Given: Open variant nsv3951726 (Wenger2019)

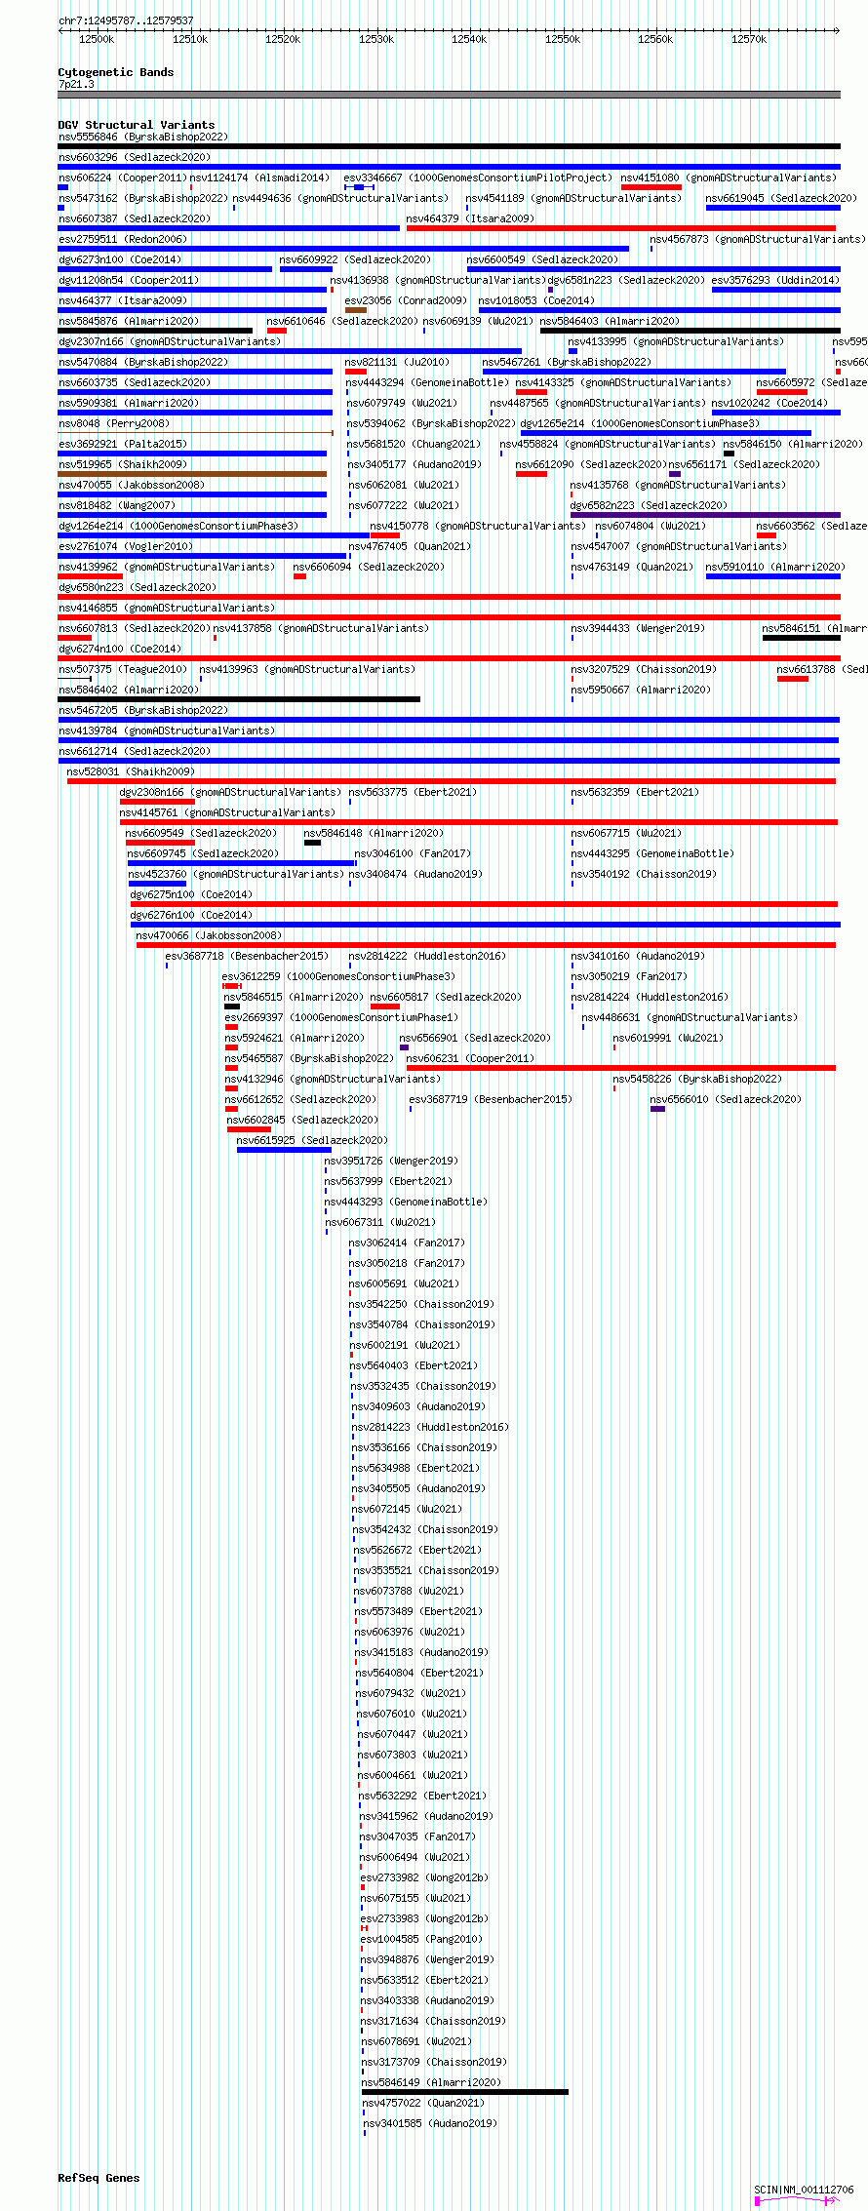Looking at the screenshot, I should 391,1162.
